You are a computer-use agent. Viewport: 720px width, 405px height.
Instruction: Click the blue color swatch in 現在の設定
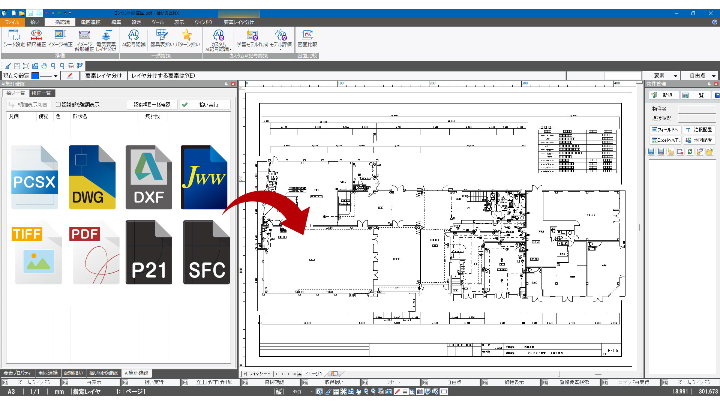(35, 76)
